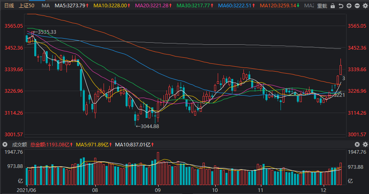This screenshot has width=369, height=194.
Task: Expand the 成交额 indicator dropdown arrow
Action: (5, 144)
